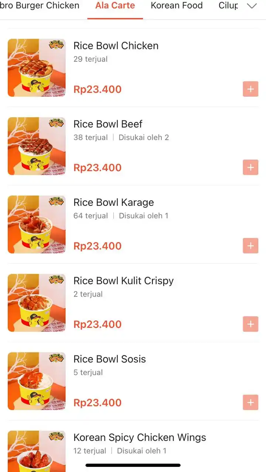Tap the Rice Bowl Sosis item name

tap(110, 359)
